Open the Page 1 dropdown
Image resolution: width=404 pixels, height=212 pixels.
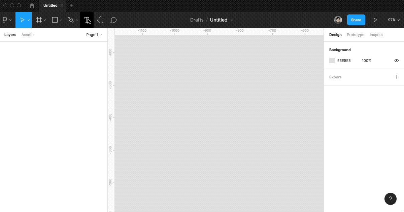(x=94, y=35)
